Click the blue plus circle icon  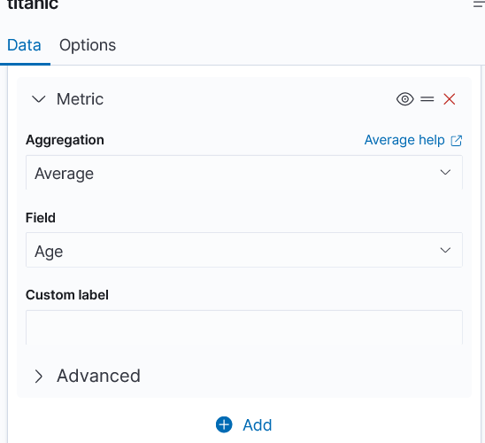(x=224, y=424)
